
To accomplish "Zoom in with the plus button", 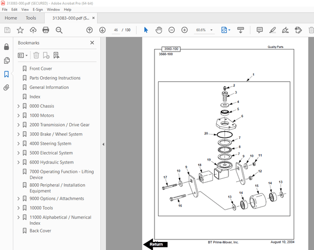I will coord(184,30).
